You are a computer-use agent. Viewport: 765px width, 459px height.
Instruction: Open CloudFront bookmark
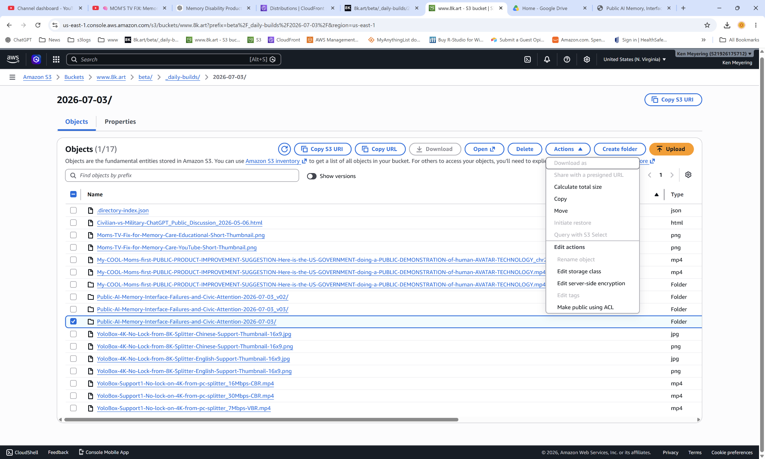(x=284, y=40)
